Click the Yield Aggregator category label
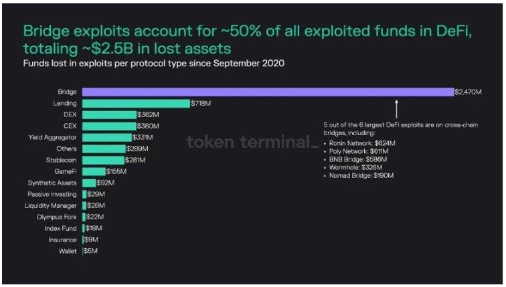Viewport: 506px width, 287px height. (52, 137)
